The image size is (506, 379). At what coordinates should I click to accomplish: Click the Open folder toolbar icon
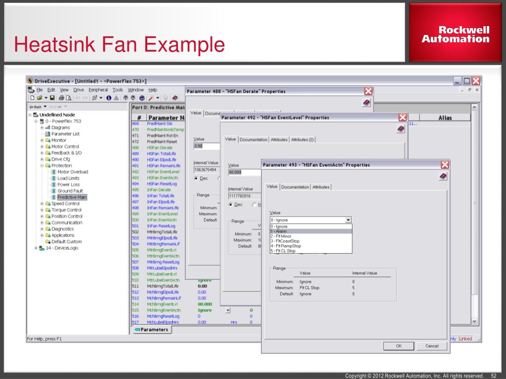(40, 98)
